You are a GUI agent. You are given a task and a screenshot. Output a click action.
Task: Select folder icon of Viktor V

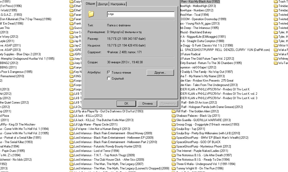click(276, 45)
